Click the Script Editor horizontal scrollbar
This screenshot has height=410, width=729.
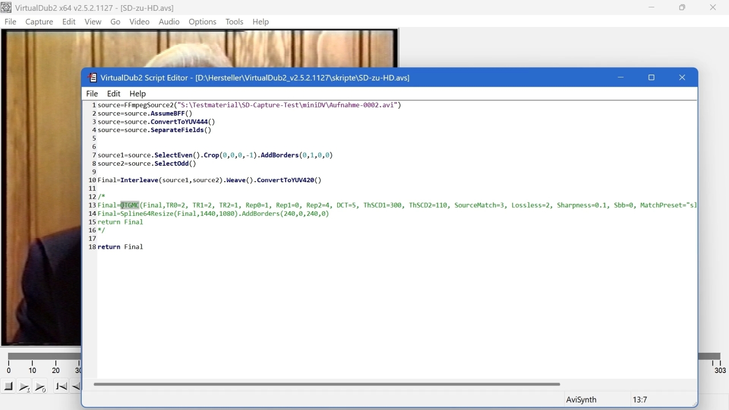[x=327, y=384]
